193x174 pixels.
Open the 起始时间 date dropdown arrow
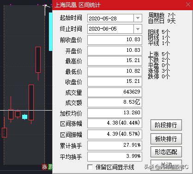[x=138, y=18]
